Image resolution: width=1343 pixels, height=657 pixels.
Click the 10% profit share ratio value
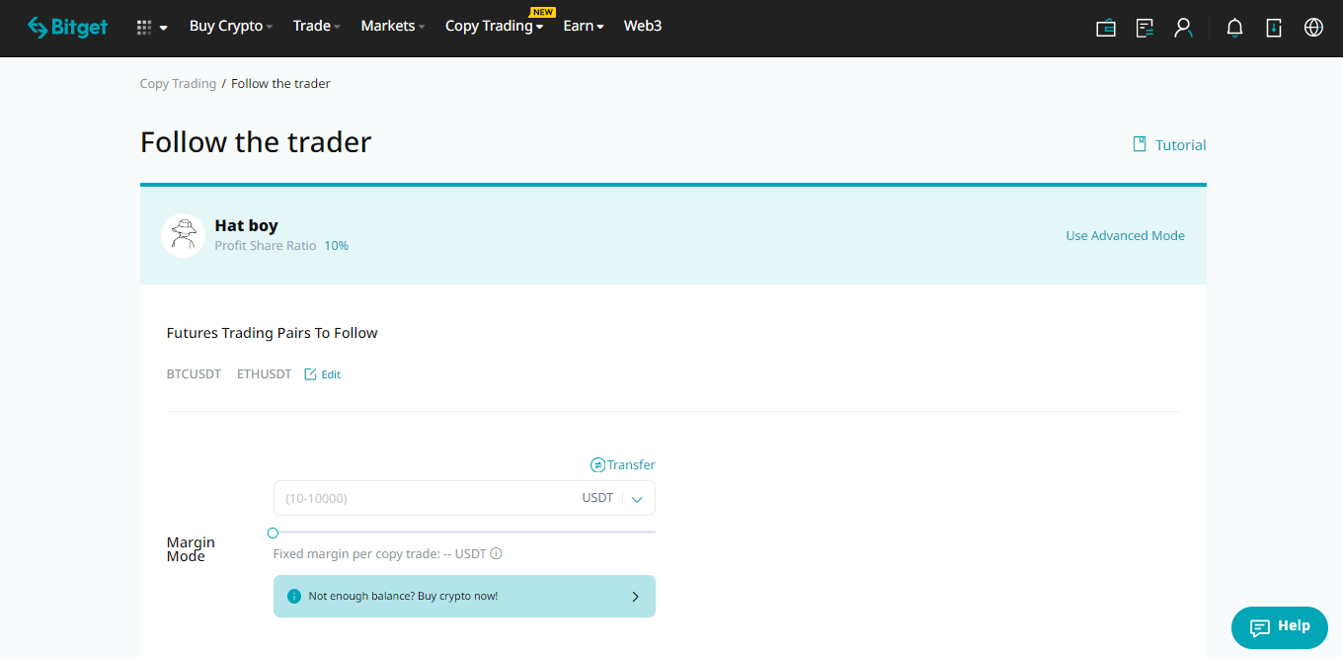click(336, 246)
